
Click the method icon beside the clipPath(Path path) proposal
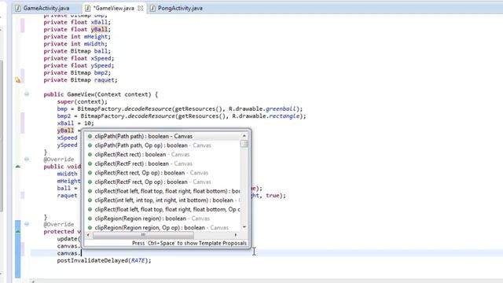[x=90, y=136]
